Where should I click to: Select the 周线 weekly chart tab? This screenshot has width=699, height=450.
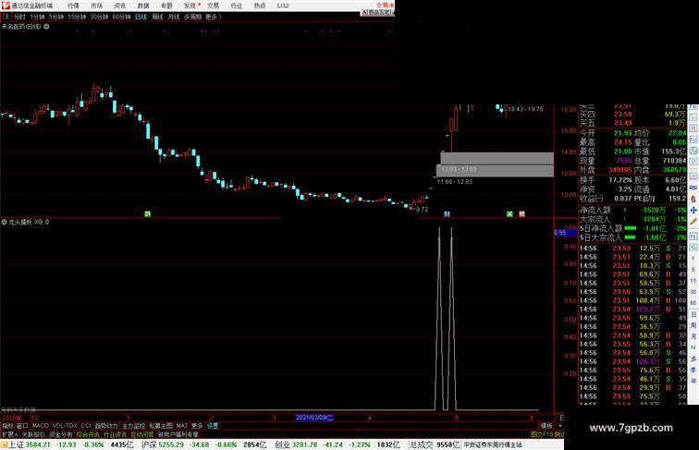pos(157,17)
